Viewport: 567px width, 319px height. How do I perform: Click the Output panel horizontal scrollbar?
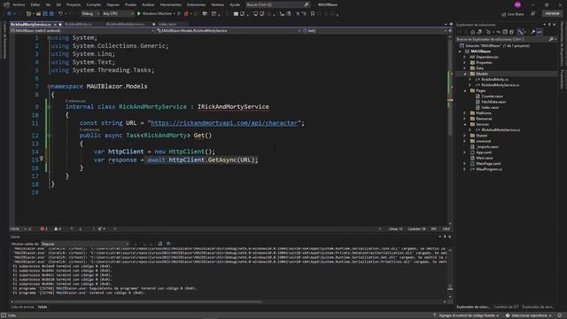(x=137, y=301)
